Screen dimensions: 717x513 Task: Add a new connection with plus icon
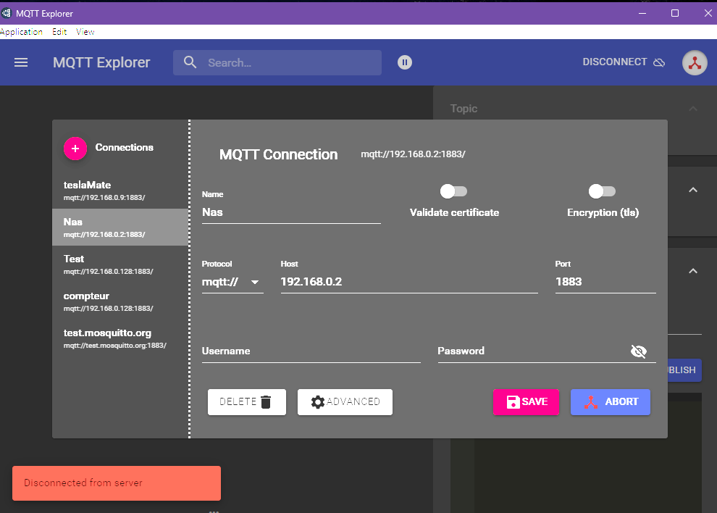pyautogui.click(x=75, y=148)
